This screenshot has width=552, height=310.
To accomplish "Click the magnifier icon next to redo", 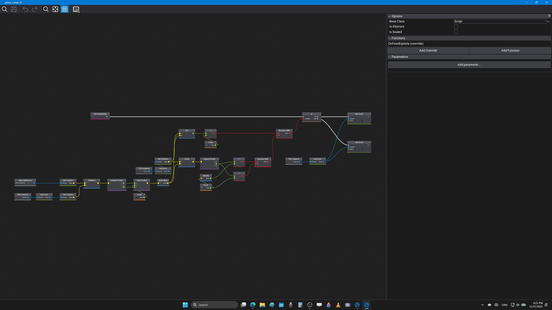I will [x=46, y=9].
